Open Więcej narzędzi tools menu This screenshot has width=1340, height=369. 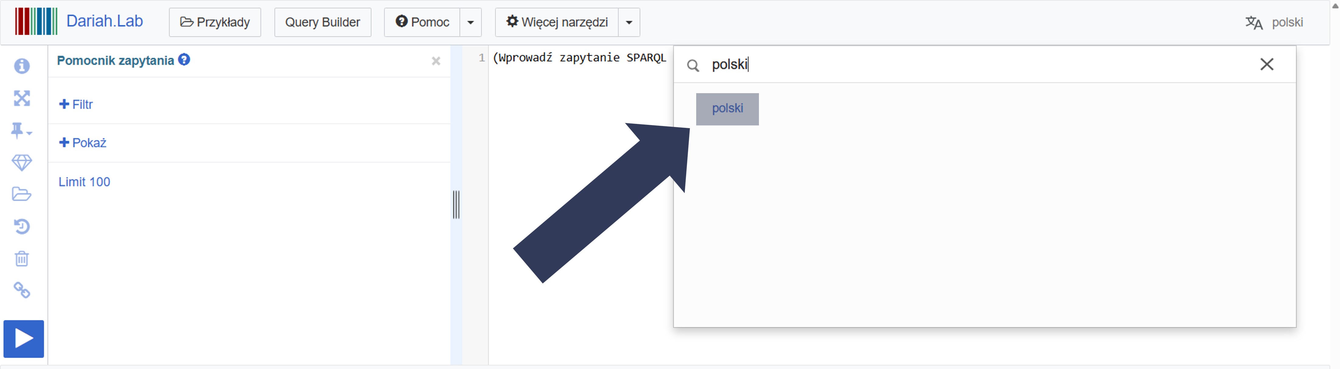tap(557, 22)
